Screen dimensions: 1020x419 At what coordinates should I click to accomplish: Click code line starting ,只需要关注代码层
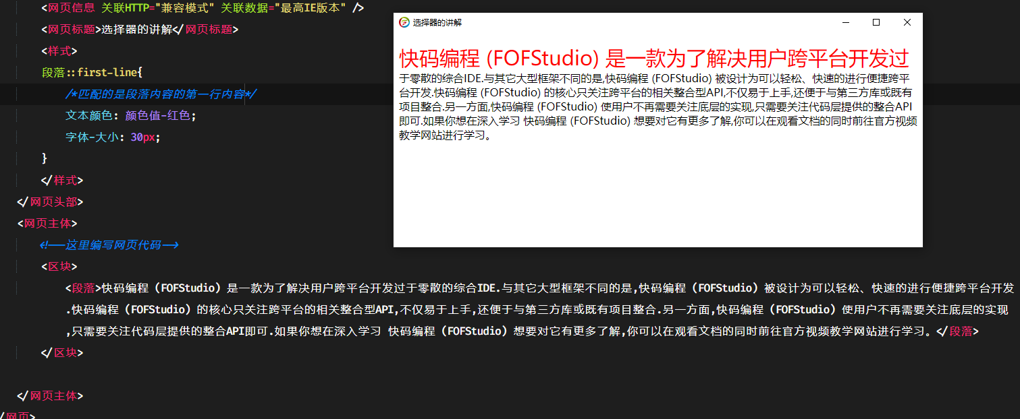(522, 331)
